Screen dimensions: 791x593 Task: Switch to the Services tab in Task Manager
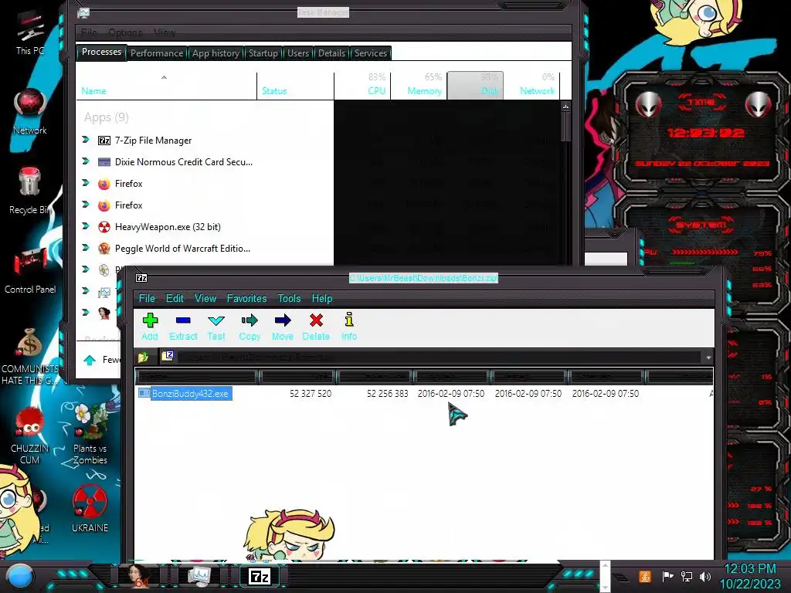(x=370, y=53)
